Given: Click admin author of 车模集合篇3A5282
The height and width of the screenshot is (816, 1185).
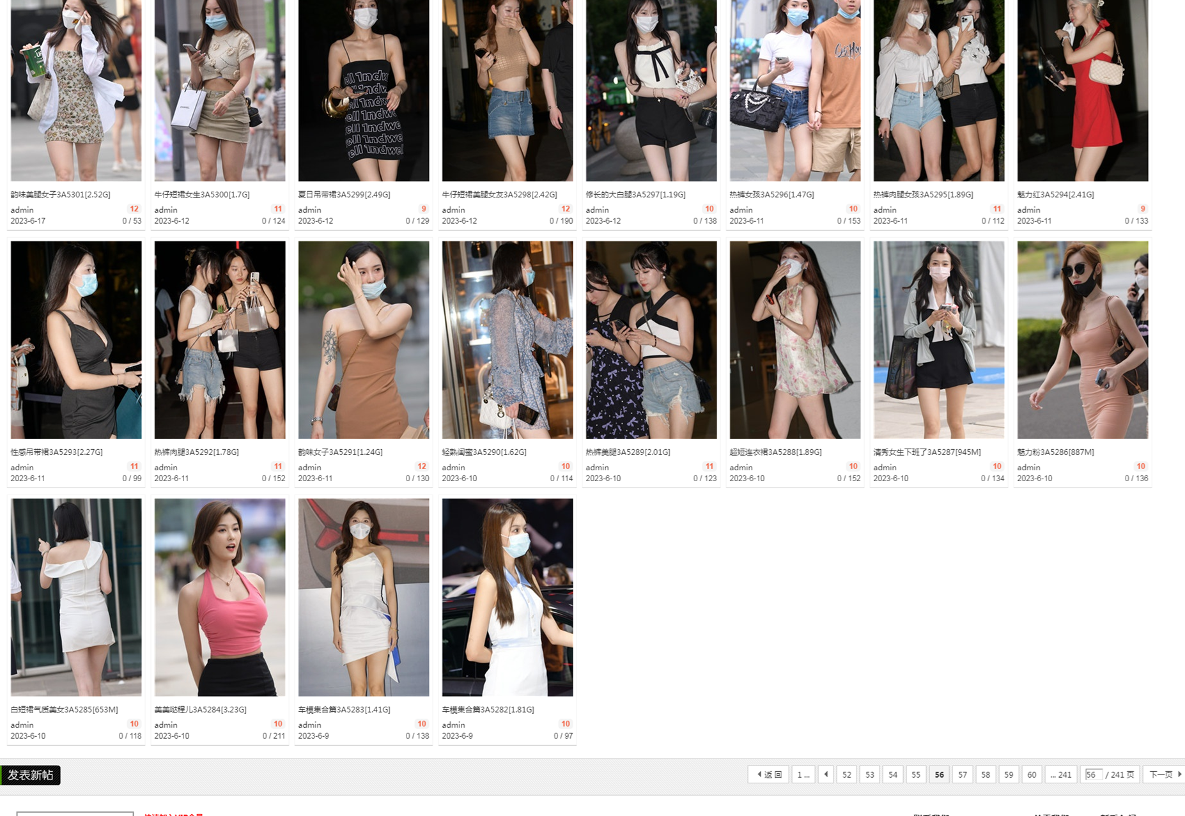Looking at the screenshot, I should point(453,725).
